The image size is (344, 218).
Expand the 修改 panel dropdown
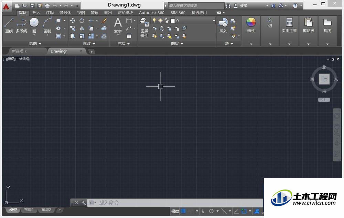tap(89, 44)
